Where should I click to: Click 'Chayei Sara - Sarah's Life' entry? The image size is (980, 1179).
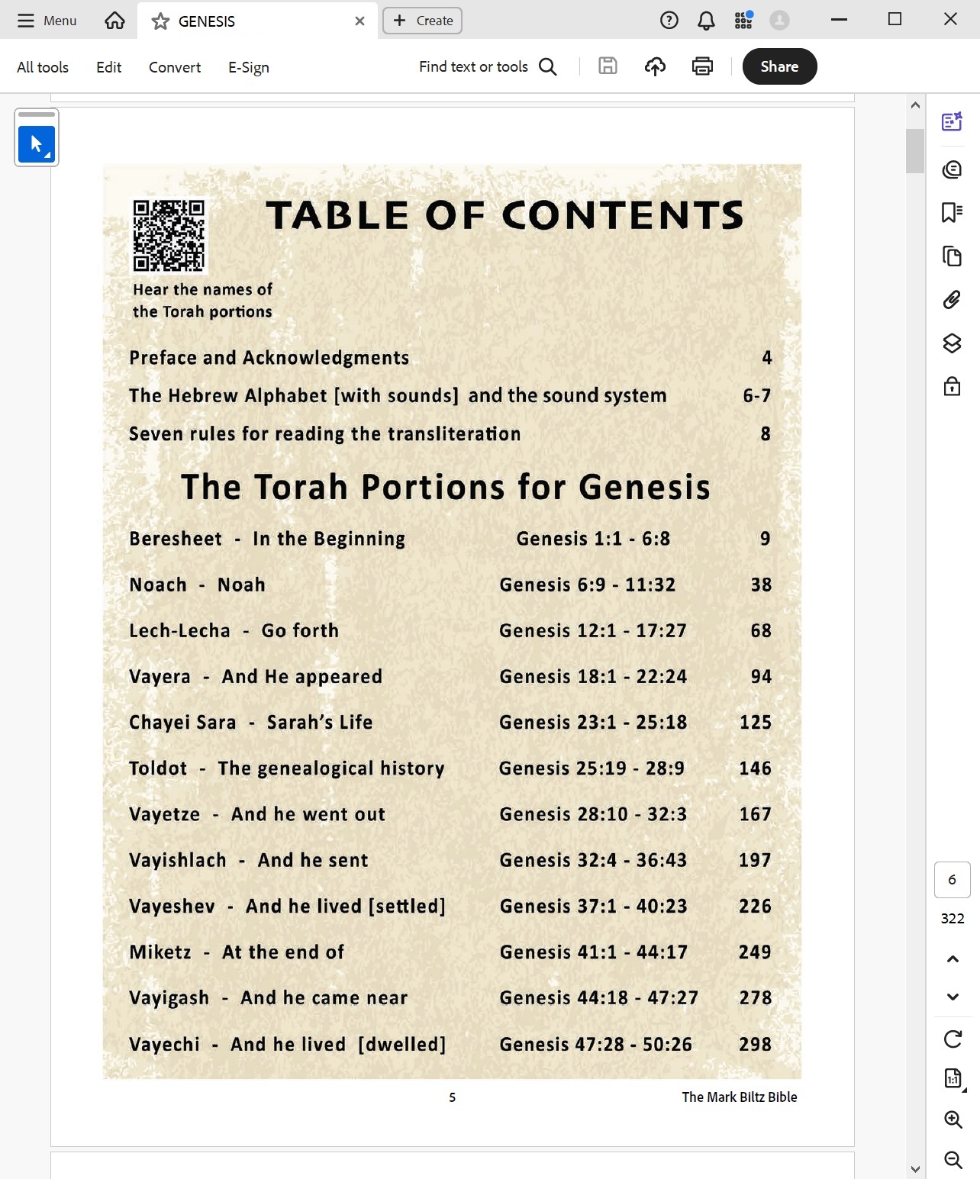tap(250, 723)
